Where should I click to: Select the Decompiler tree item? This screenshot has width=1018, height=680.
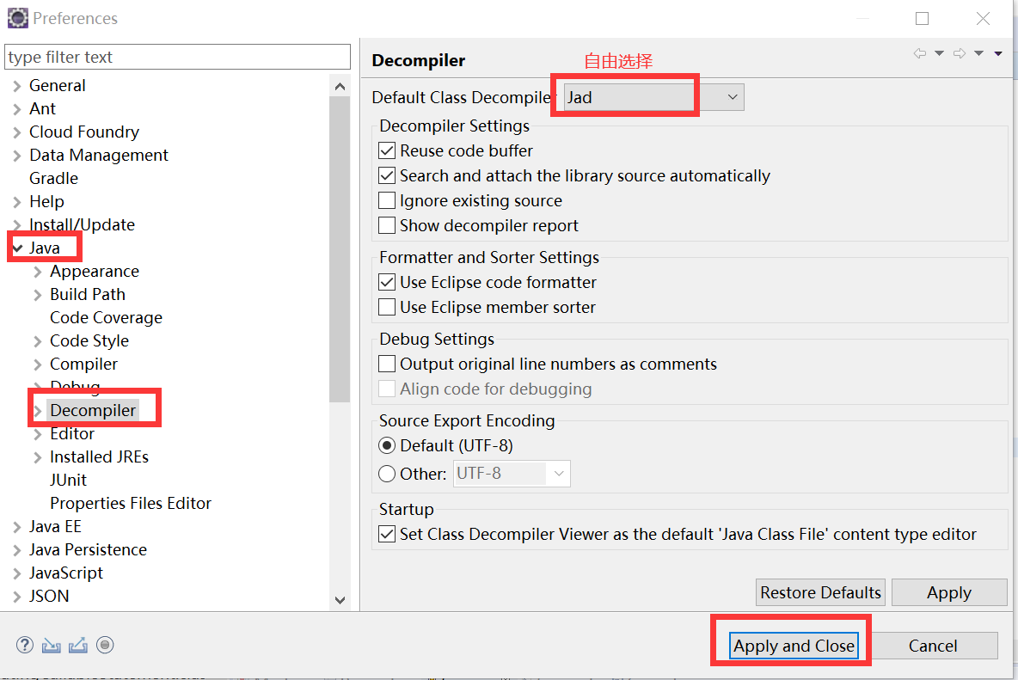pyautogui.click(x=93, y=410)
